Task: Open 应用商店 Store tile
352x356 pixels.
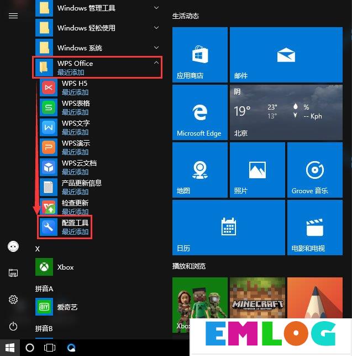Action: 200,55
